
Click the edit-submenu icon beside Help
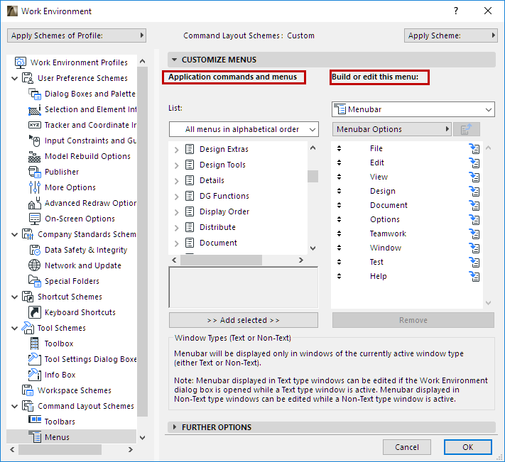[474, 276]
